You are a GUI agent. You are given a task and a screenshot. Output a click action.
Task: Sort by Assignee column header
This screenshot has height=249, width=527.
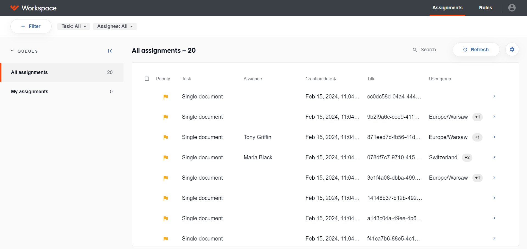point(253,79)
